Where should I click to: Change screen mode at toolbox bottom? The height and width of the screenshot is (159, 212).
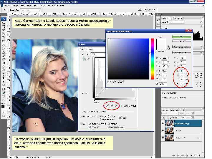pyautogui.click(x=3, y=116)
